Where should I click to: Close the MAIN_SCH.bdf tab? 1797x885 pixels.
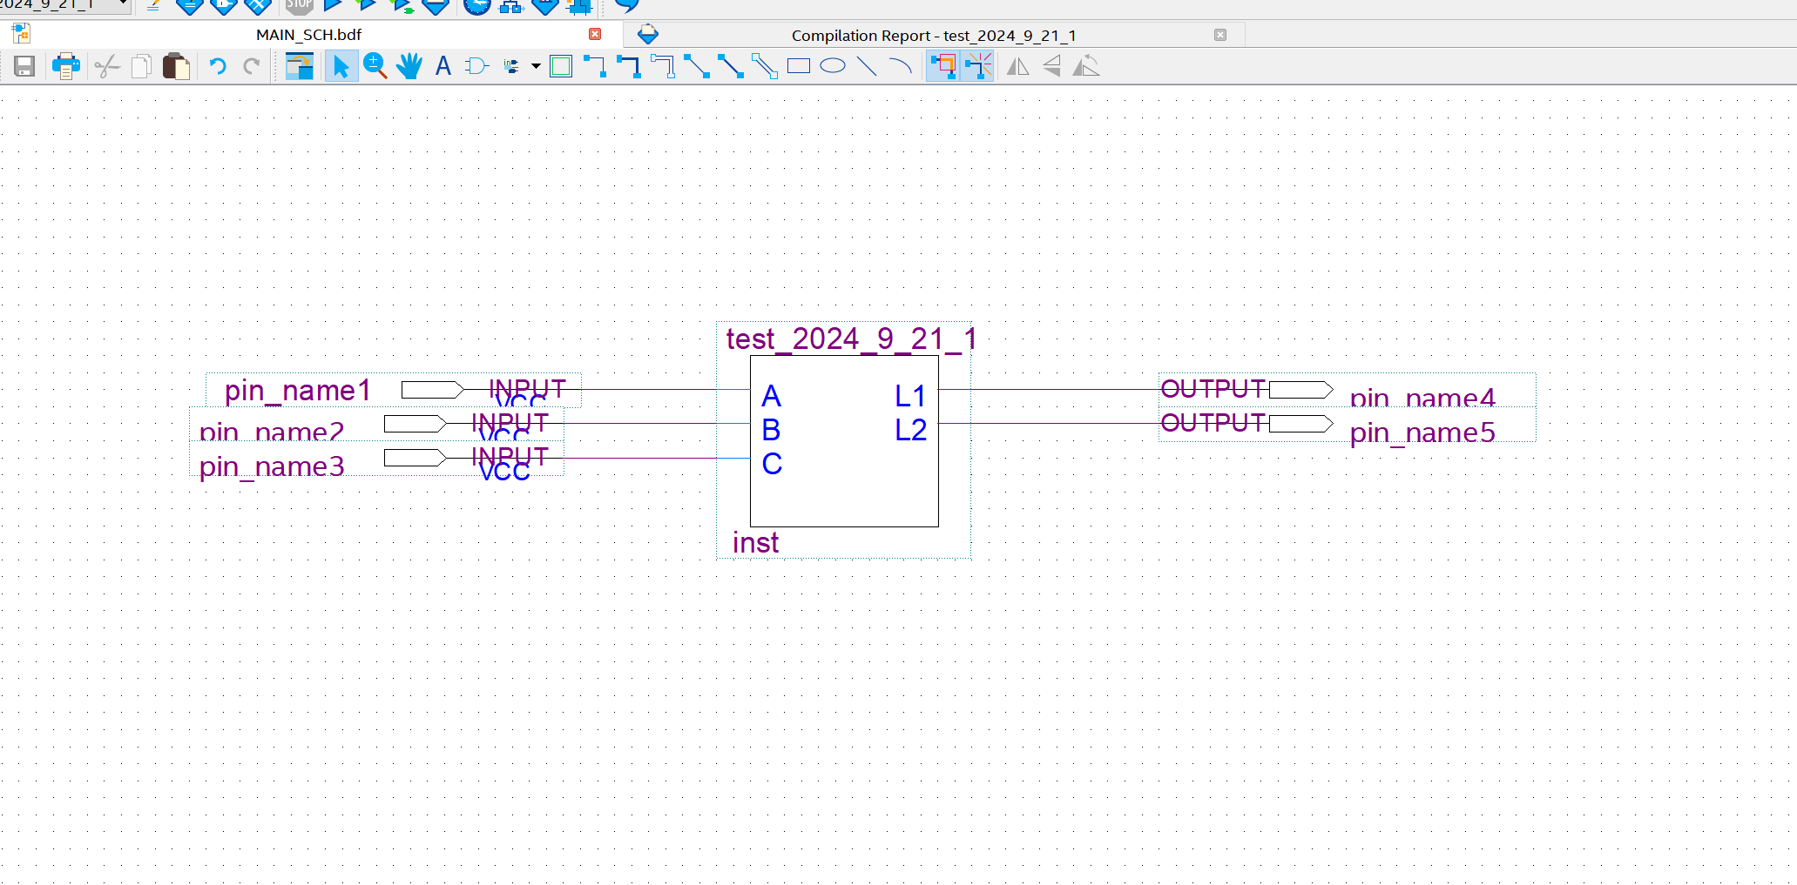click(x=595, y=34)
